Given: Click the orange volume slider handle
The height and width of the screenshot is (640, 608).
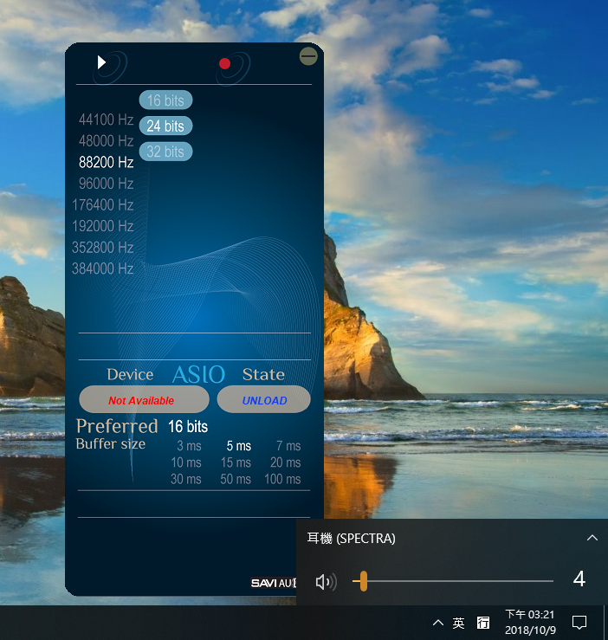Looking at the screenshot, I should click(x=364, y=581).
